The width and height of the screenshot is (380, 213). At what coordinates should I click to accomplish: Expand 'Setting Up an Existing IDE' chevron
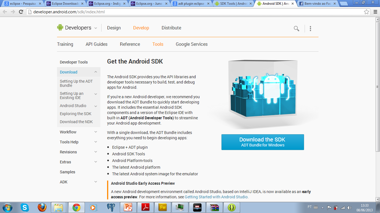coord(96,94)
